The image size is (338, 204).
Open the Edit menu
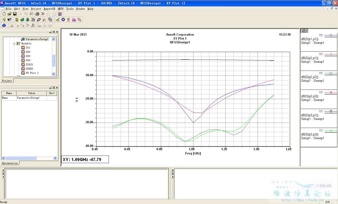point(17,9)
